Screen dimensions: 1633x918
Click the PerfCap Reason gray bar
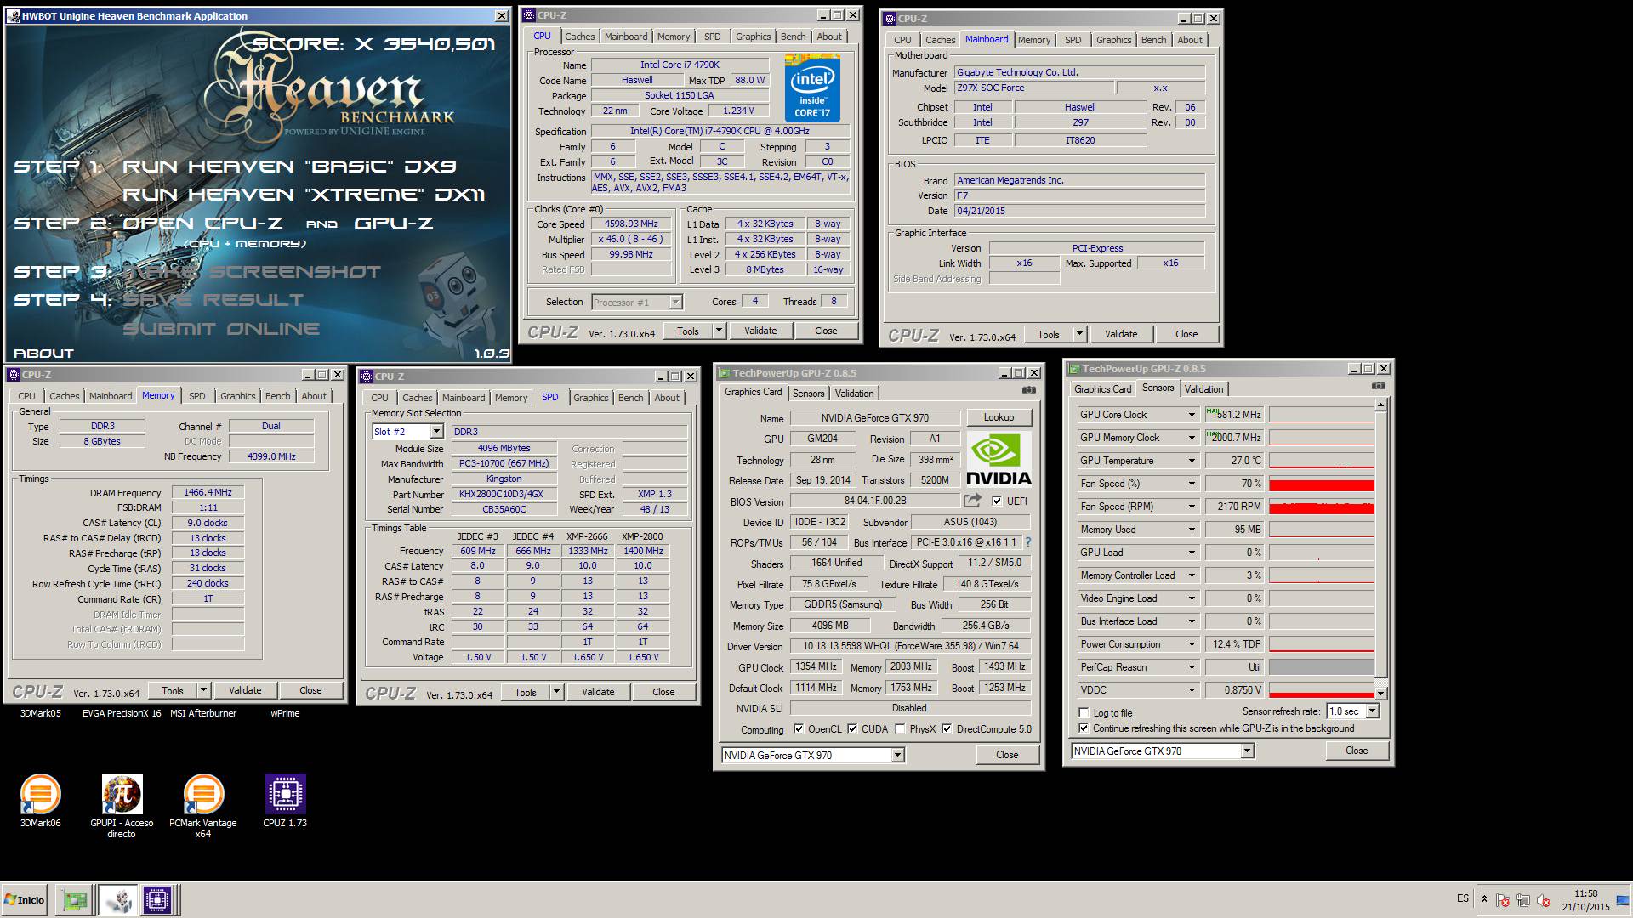click(1322, 667)
